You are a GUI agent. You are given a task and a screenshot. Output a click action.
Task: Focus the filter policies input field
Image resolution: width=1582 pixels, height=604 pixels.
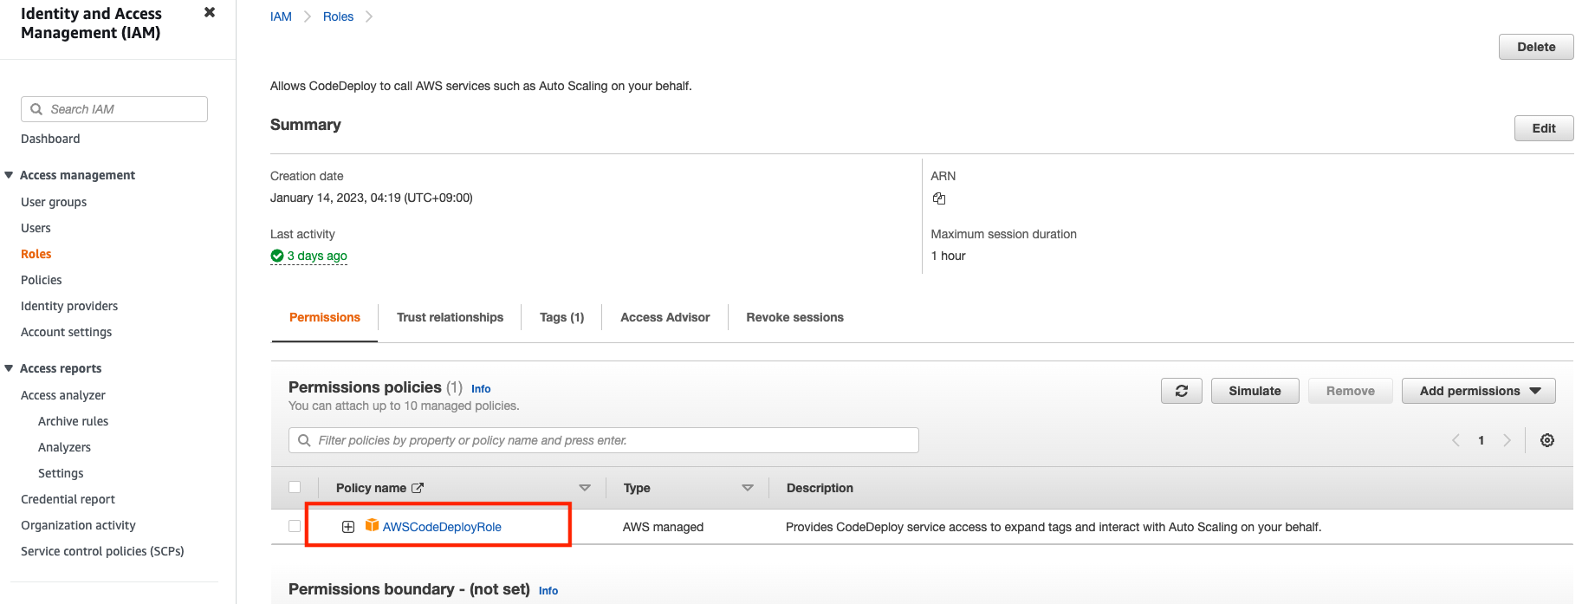tap(604, 440)
